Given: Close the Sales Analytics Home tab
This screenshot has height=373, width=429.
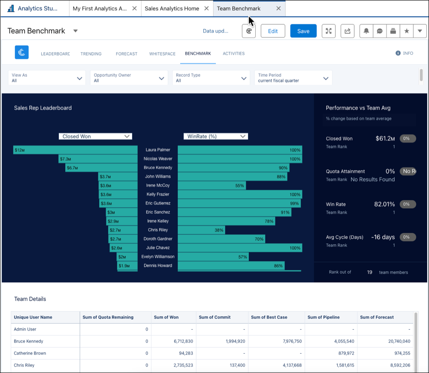Looking at the screenshot, I should click(x=207, y=9).
